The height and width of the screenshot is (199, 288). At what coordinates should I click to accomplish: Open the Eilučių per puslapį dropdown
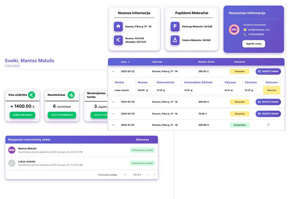[125, 175]
